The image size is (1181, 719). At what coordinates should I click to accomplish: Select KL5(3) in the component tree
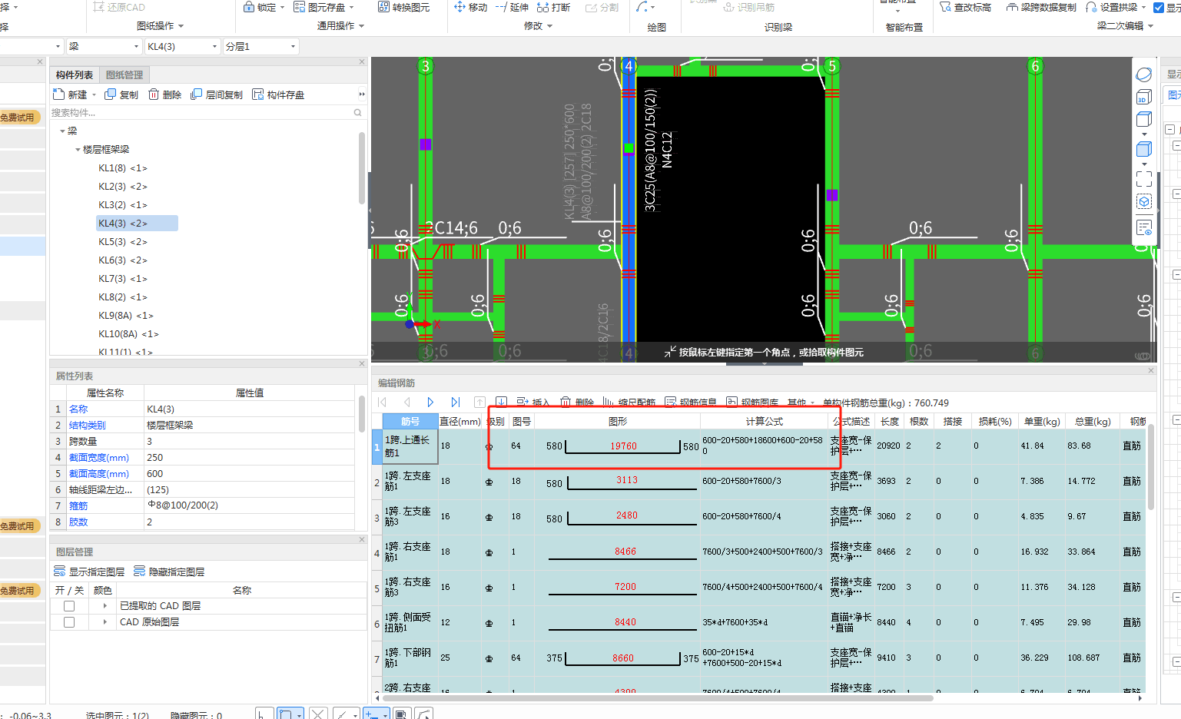tap(123, 242)
